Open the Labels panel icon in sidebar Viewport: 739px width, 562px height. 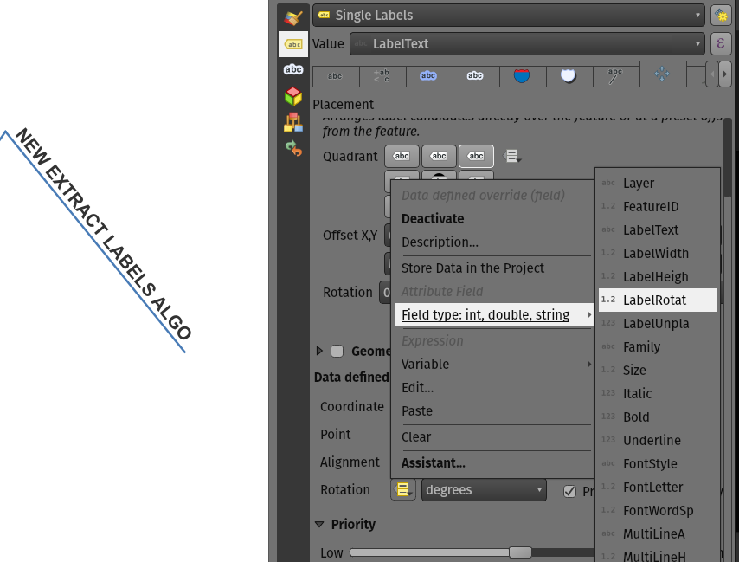coord(293,43)
